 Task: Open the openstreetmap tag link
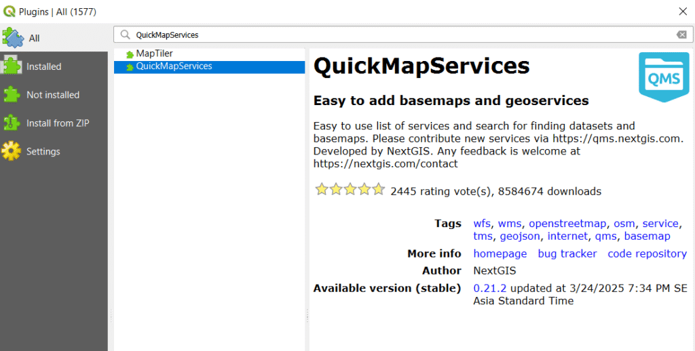(567, 224)
